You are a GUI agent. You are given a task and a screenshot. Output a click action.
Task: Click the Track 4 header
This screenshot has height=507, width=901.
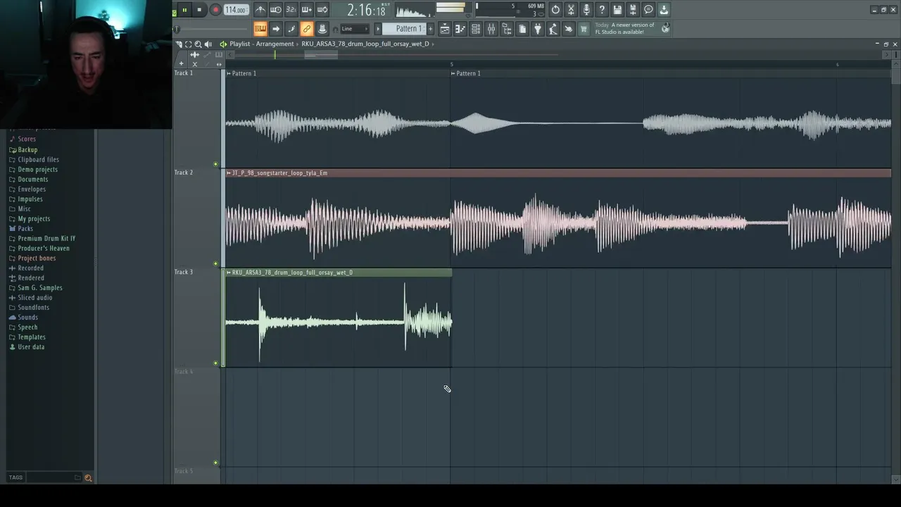tap(196, 415)
